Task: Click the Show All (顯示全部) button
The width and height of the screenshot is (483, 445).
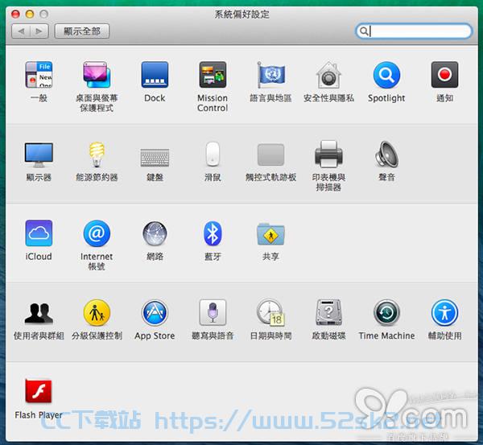Action: (x=82, y=31)
